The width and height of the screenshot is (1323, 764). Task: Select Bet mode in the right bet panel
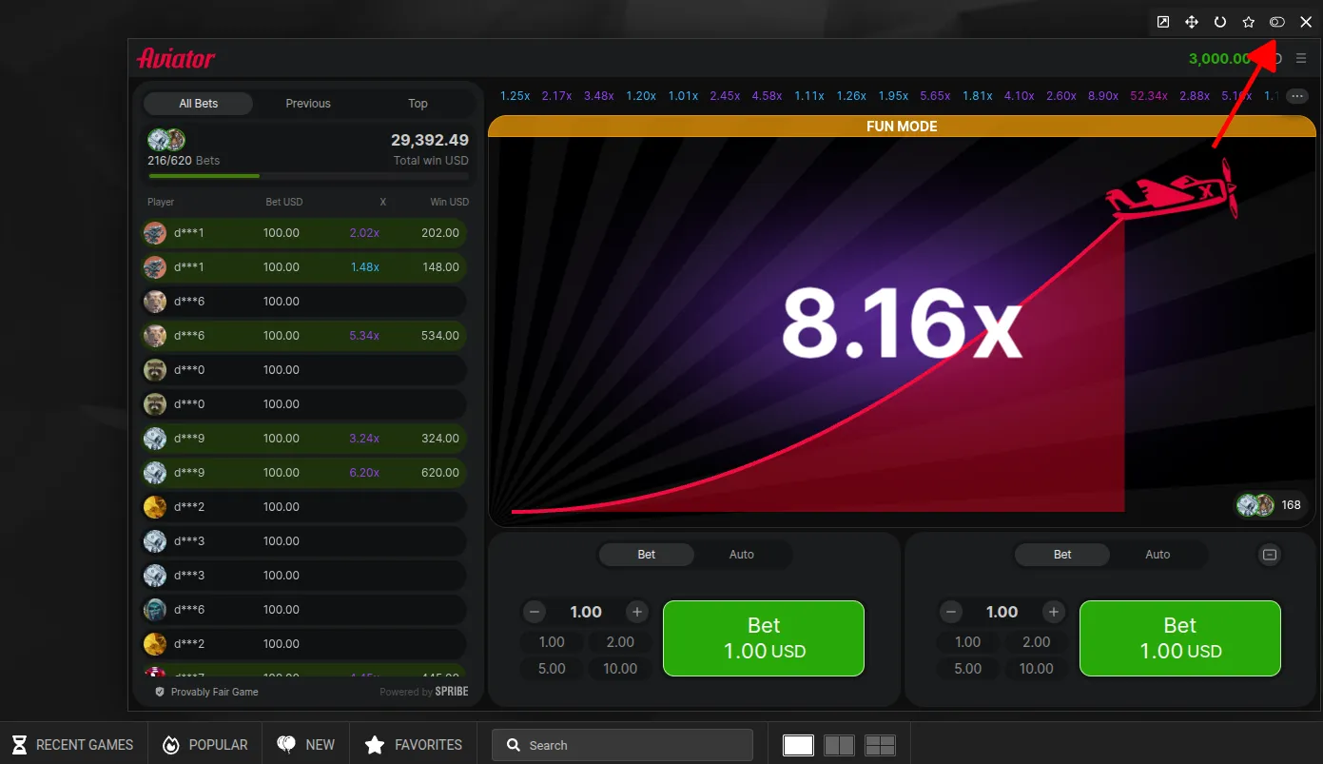(1062, 555)
